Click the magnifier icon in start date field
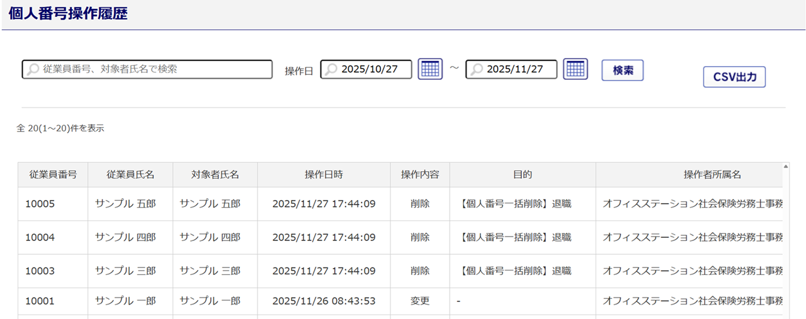The image size is (806, 319). [x=331, y=69]
